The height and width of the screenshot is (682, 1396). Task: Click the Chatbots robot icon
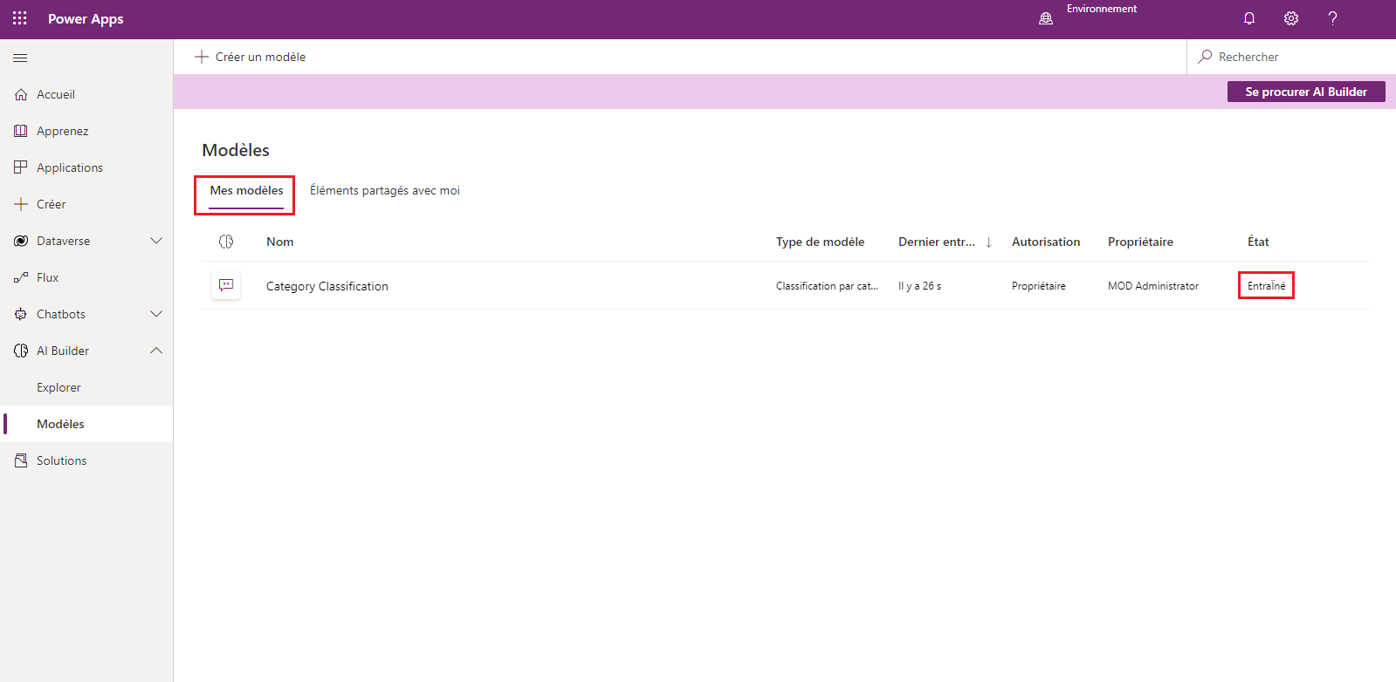point(21,314)
